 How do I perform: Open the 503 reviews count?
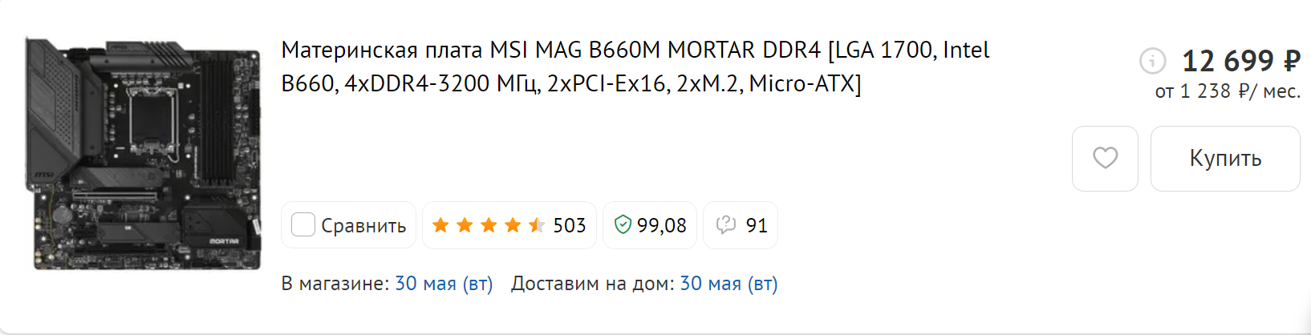pyautogui.click(x=570, y=226)
